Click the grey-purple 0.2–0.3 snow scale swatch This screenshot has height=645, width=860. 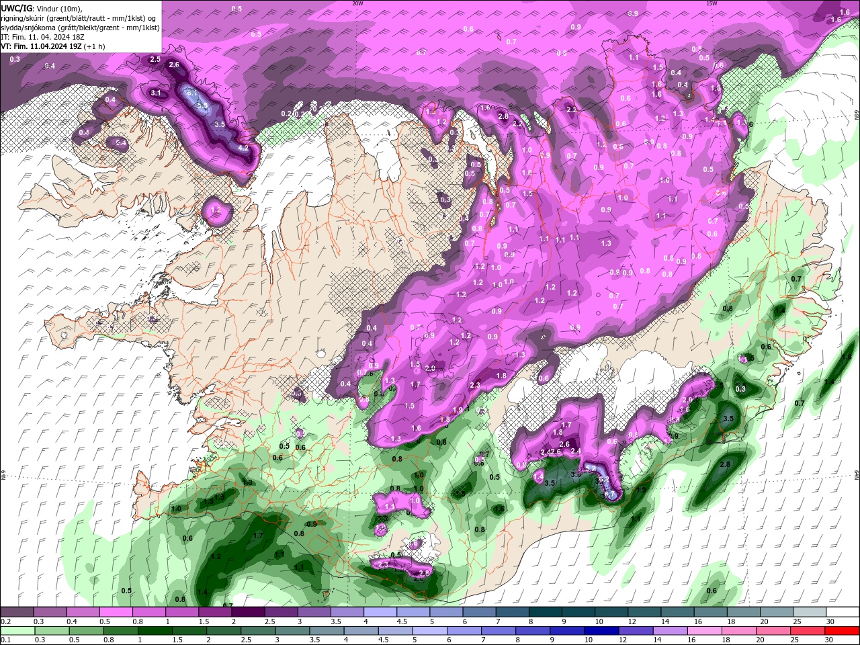(17, 612)
